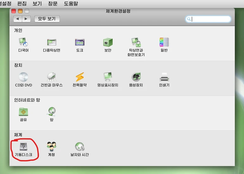Open the 창문 window menu
The height and width of the screenshot is (174, 244).
tap(53, 3)
